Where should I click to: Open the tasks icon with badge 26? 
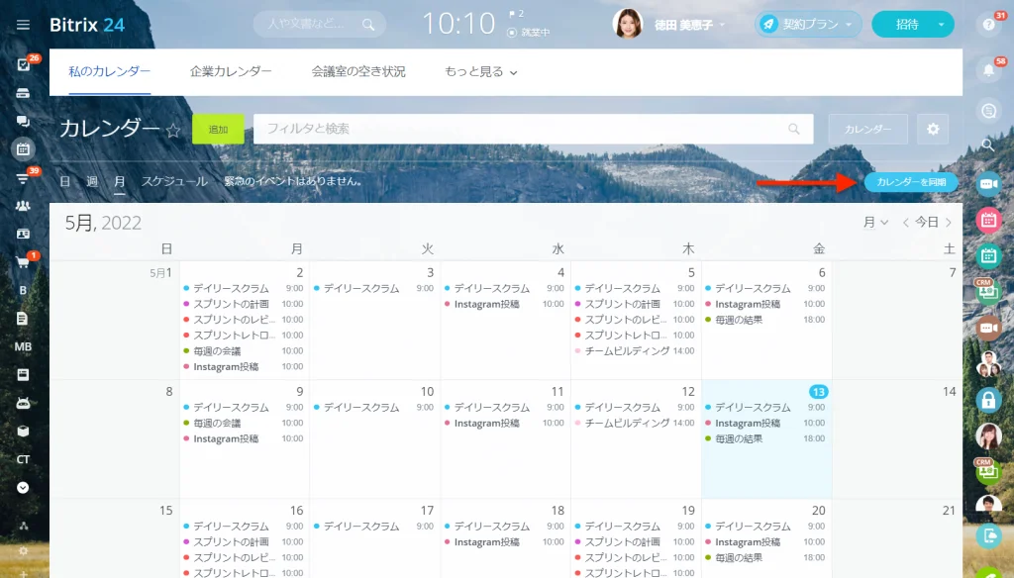point(24,64)
